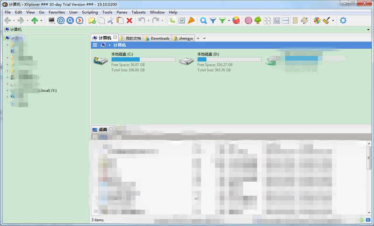Open Find Files magnifier icon
The height and width of the screenshot is (226, 374).
(x=203, y=21)
